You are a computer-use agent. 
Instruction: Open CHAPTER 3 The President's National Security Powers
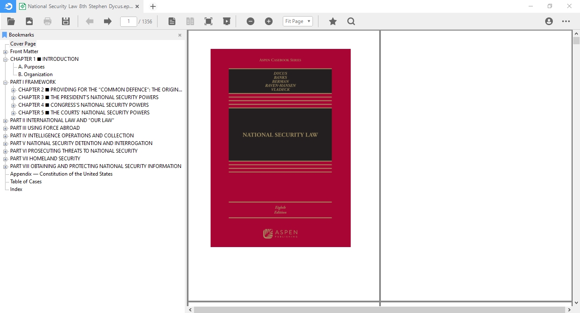coord(88,97)
